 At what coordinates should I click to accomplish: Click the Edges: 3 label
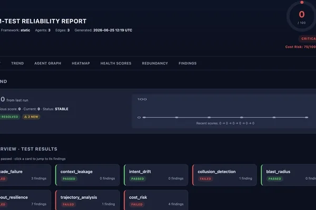pyautogui.click(x=63, y=30)
